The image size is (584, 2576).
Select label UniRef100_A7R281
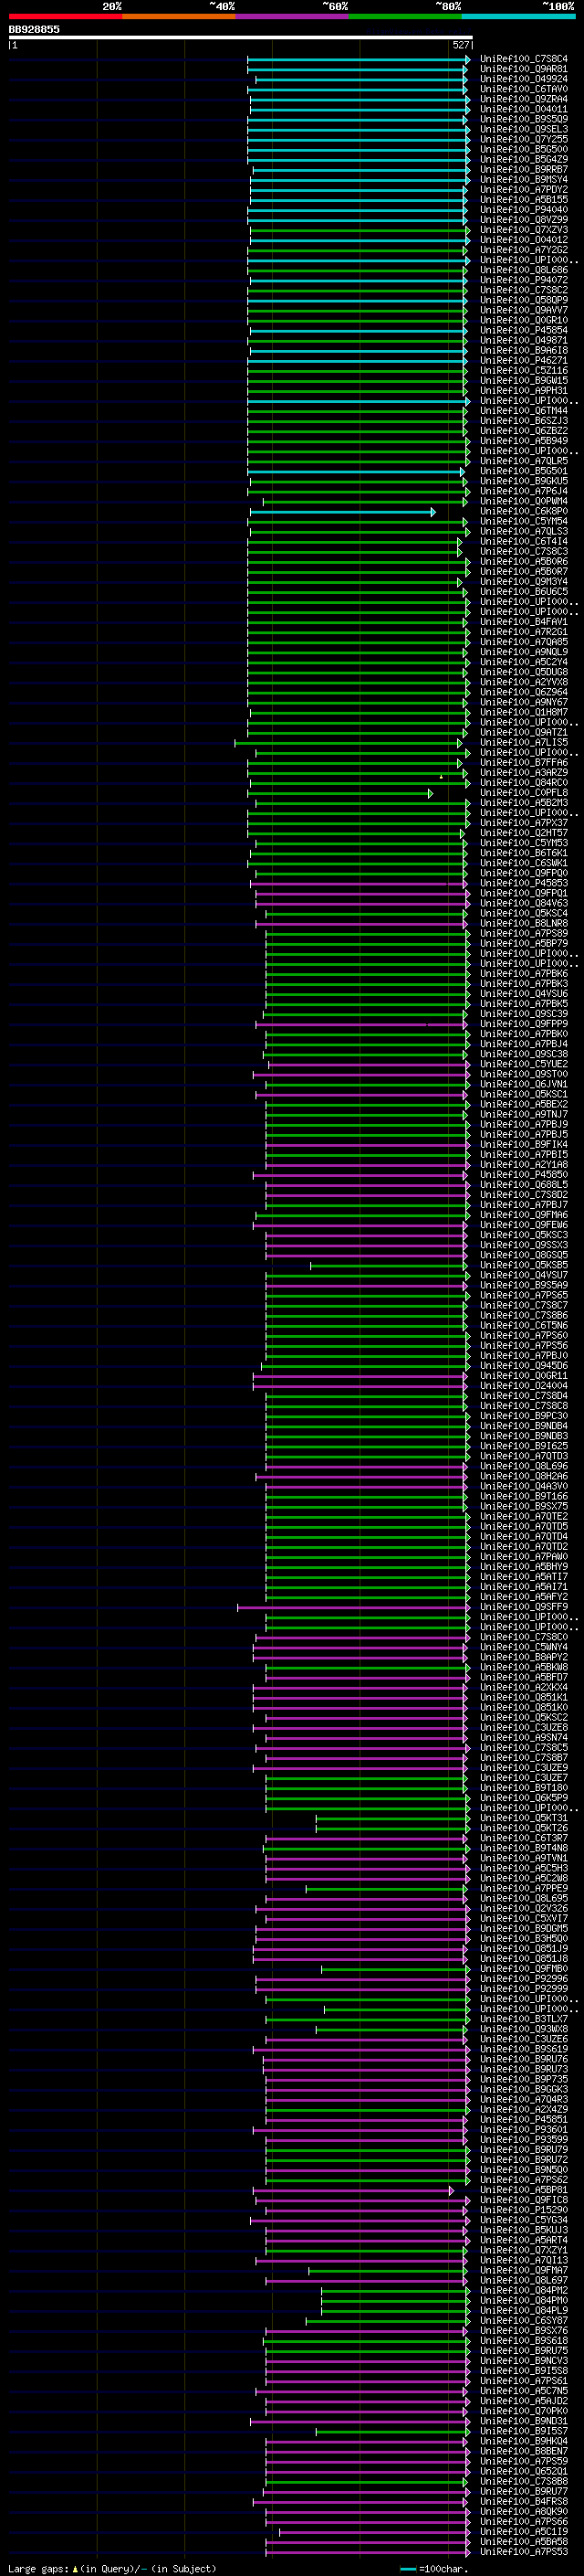tap(523, 632)
